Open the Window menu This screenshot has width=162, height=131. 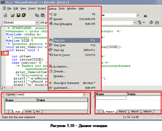click(72, 9)
